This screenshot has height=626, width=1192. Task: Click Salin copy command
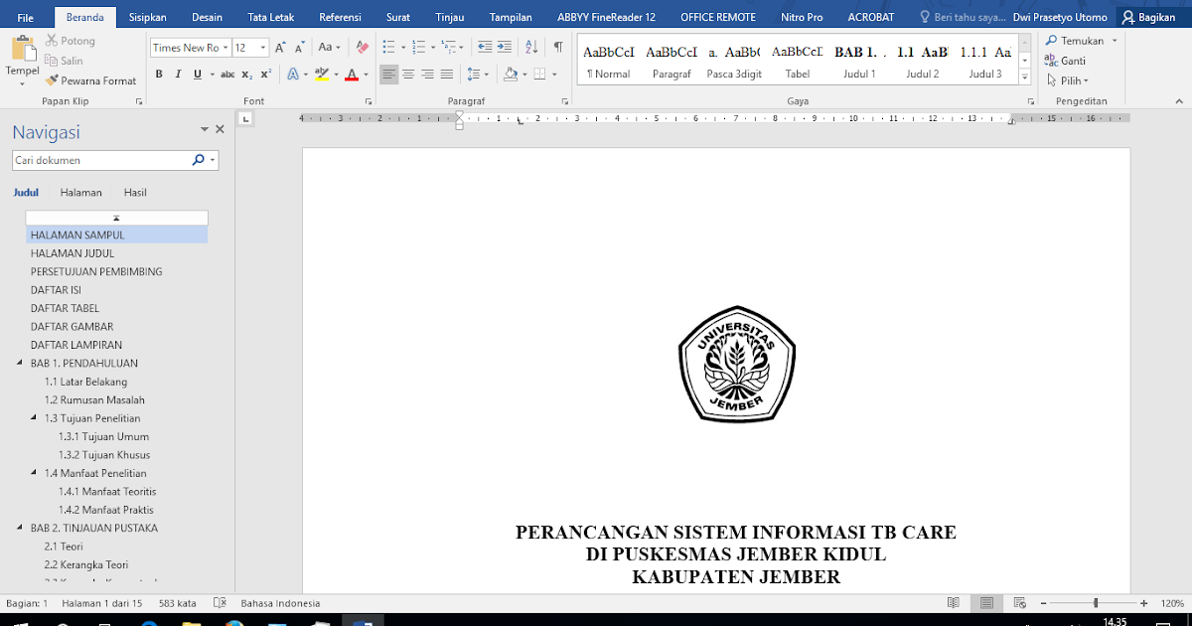(65, 61)
